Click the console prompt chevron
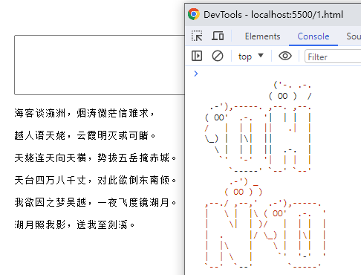Screen dimensions: 361x275 pyautogui.click(x=196, y=74)
